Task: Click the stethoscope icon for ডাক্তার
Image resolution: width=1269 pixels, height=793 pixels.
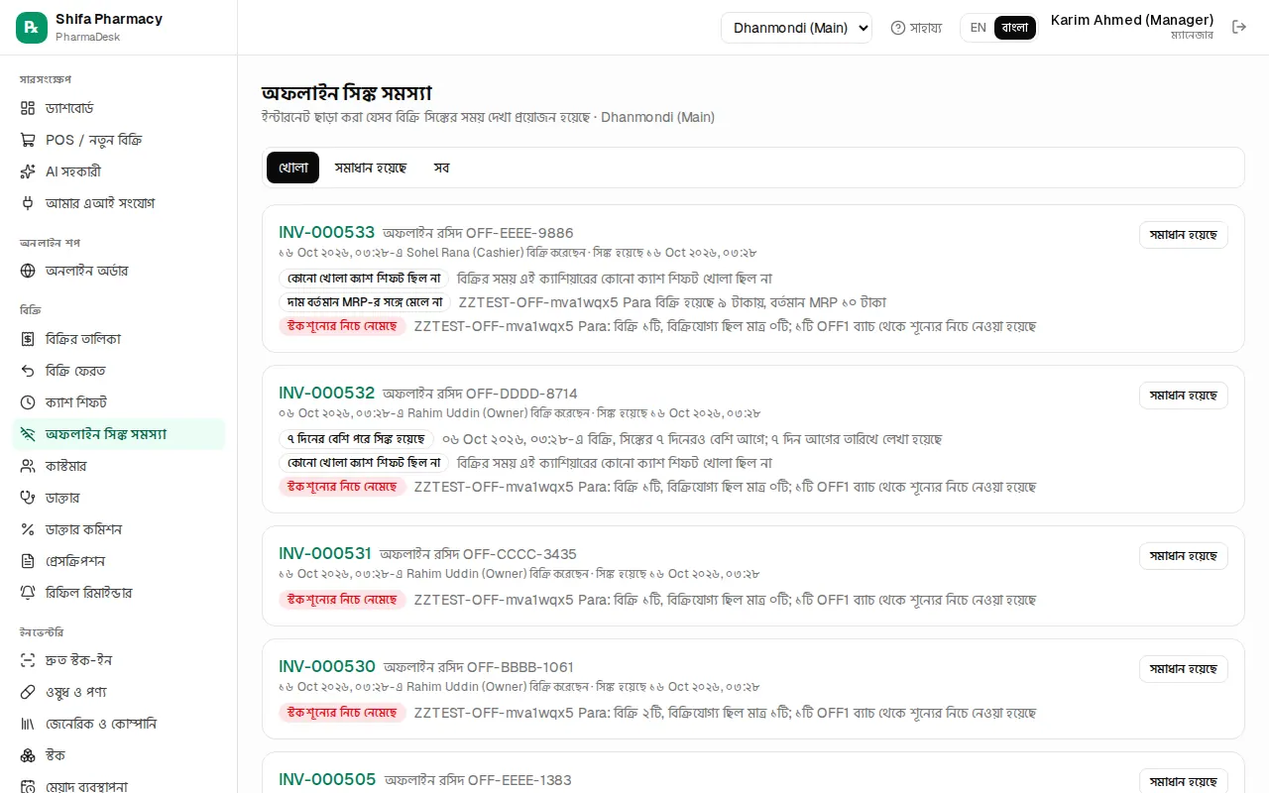Action: pyautogui.click(x=28, y=498)
